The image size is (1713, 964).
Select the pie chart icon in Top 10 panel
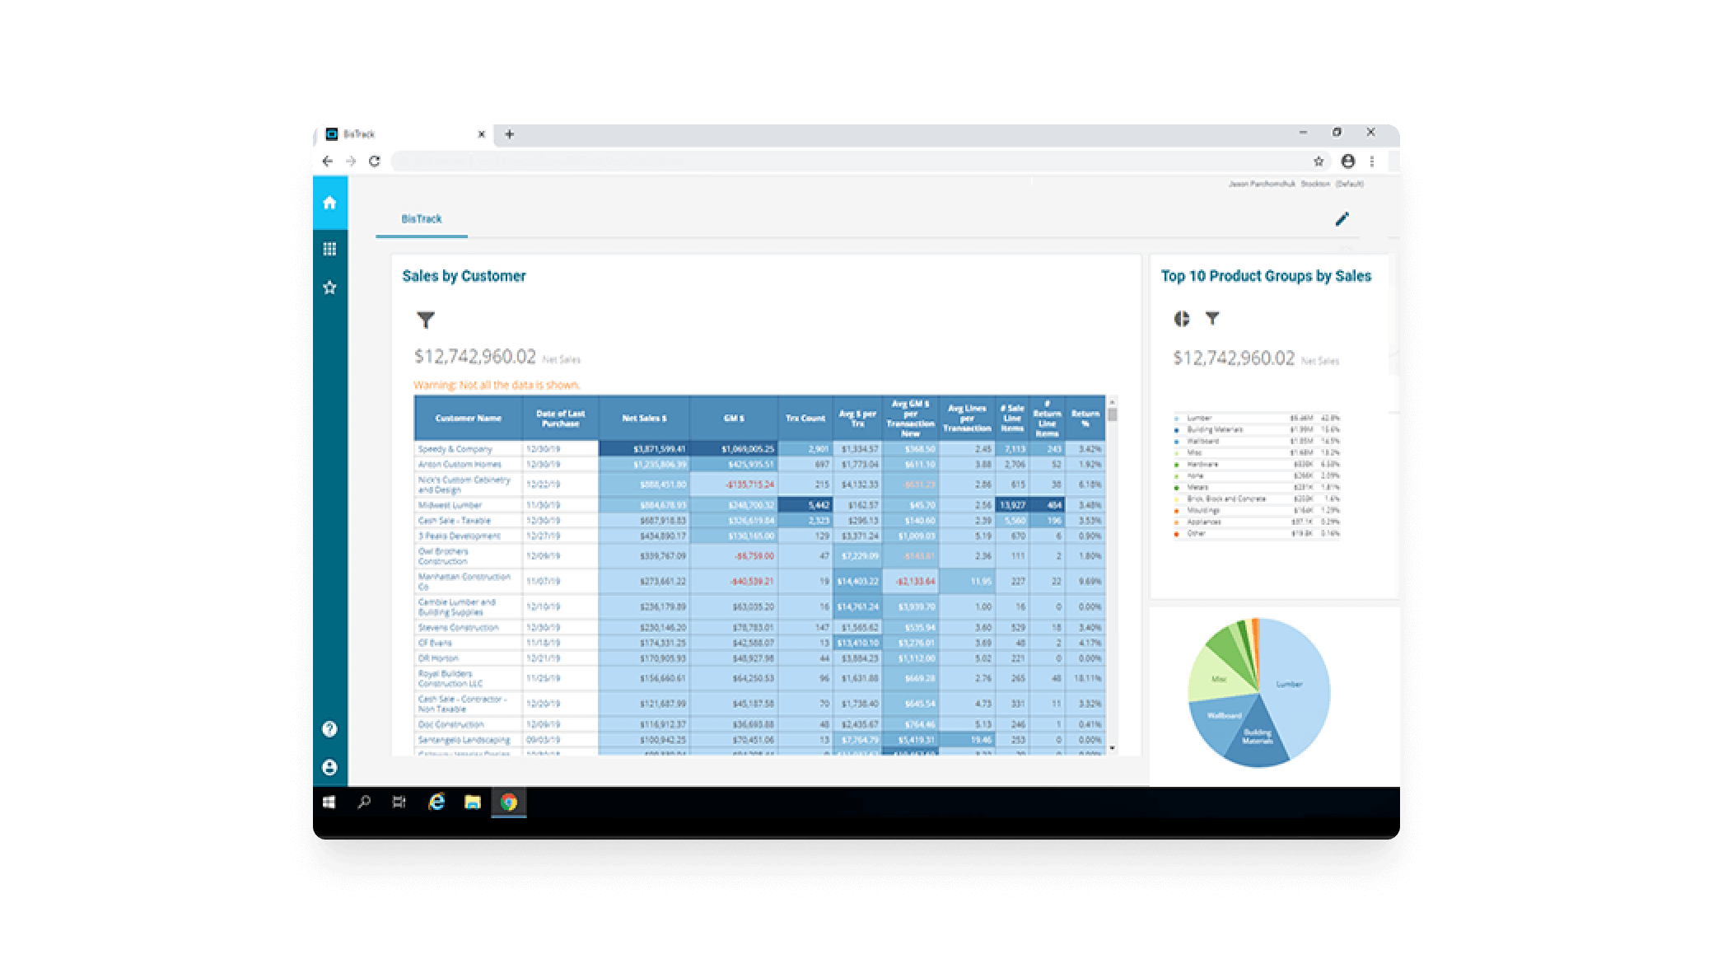[x=1181, y=319]
